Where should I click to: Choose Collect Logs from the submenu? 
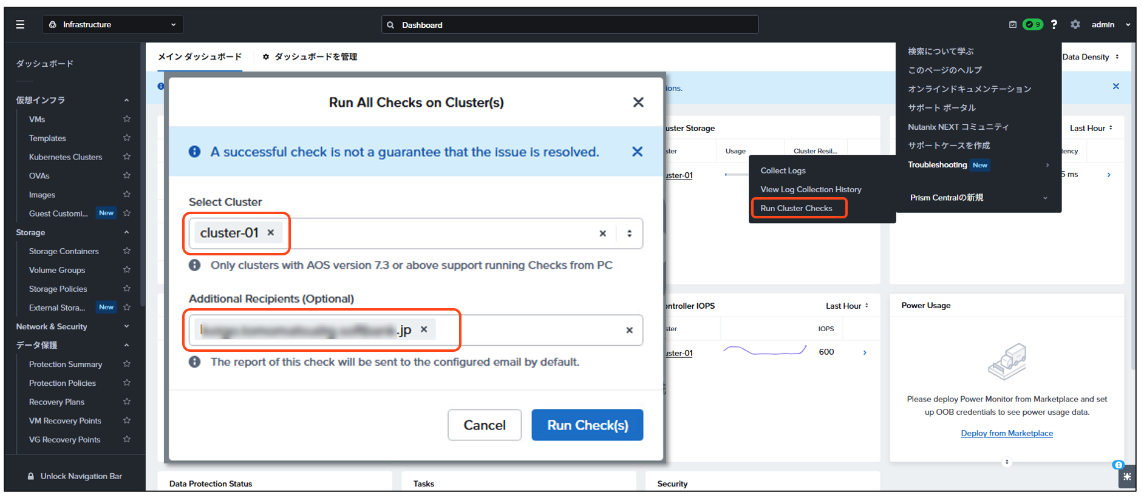pos(783,170)
